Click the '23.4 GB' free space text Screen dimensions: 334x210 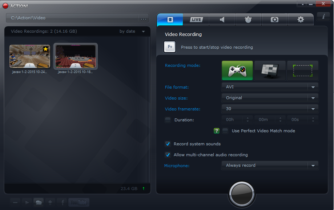(x=129, y=189)
